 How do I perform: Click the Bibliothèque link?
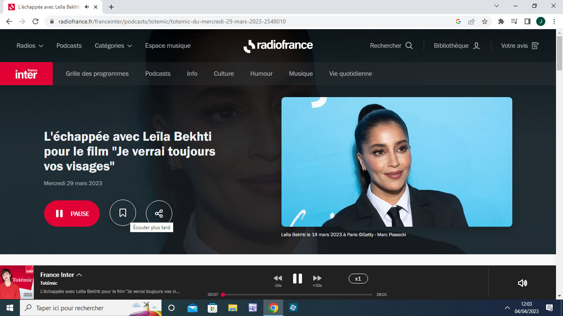tap(451, 46)
